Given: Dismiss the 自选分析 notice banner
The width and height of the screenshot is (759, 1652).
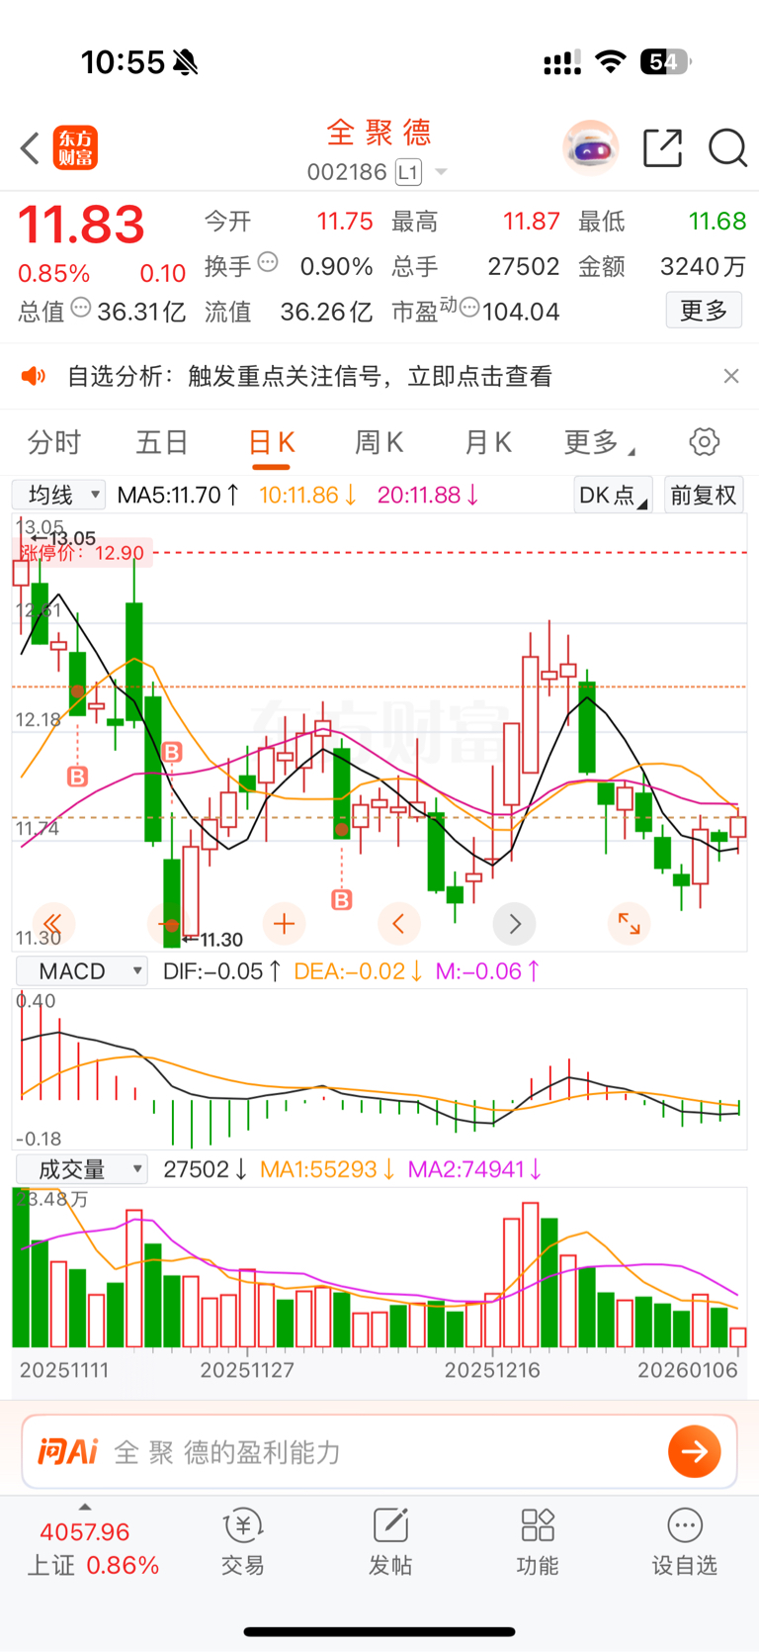Looking at the screenshot, I should click(731, 376).
